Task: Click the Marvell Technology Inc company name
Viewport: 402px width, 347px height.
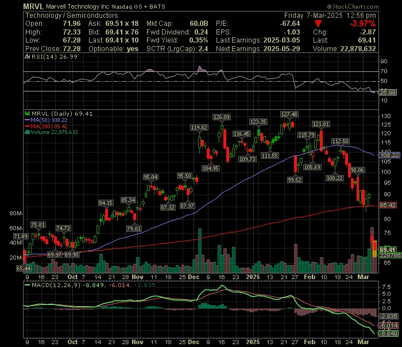Action: (78, 6)
